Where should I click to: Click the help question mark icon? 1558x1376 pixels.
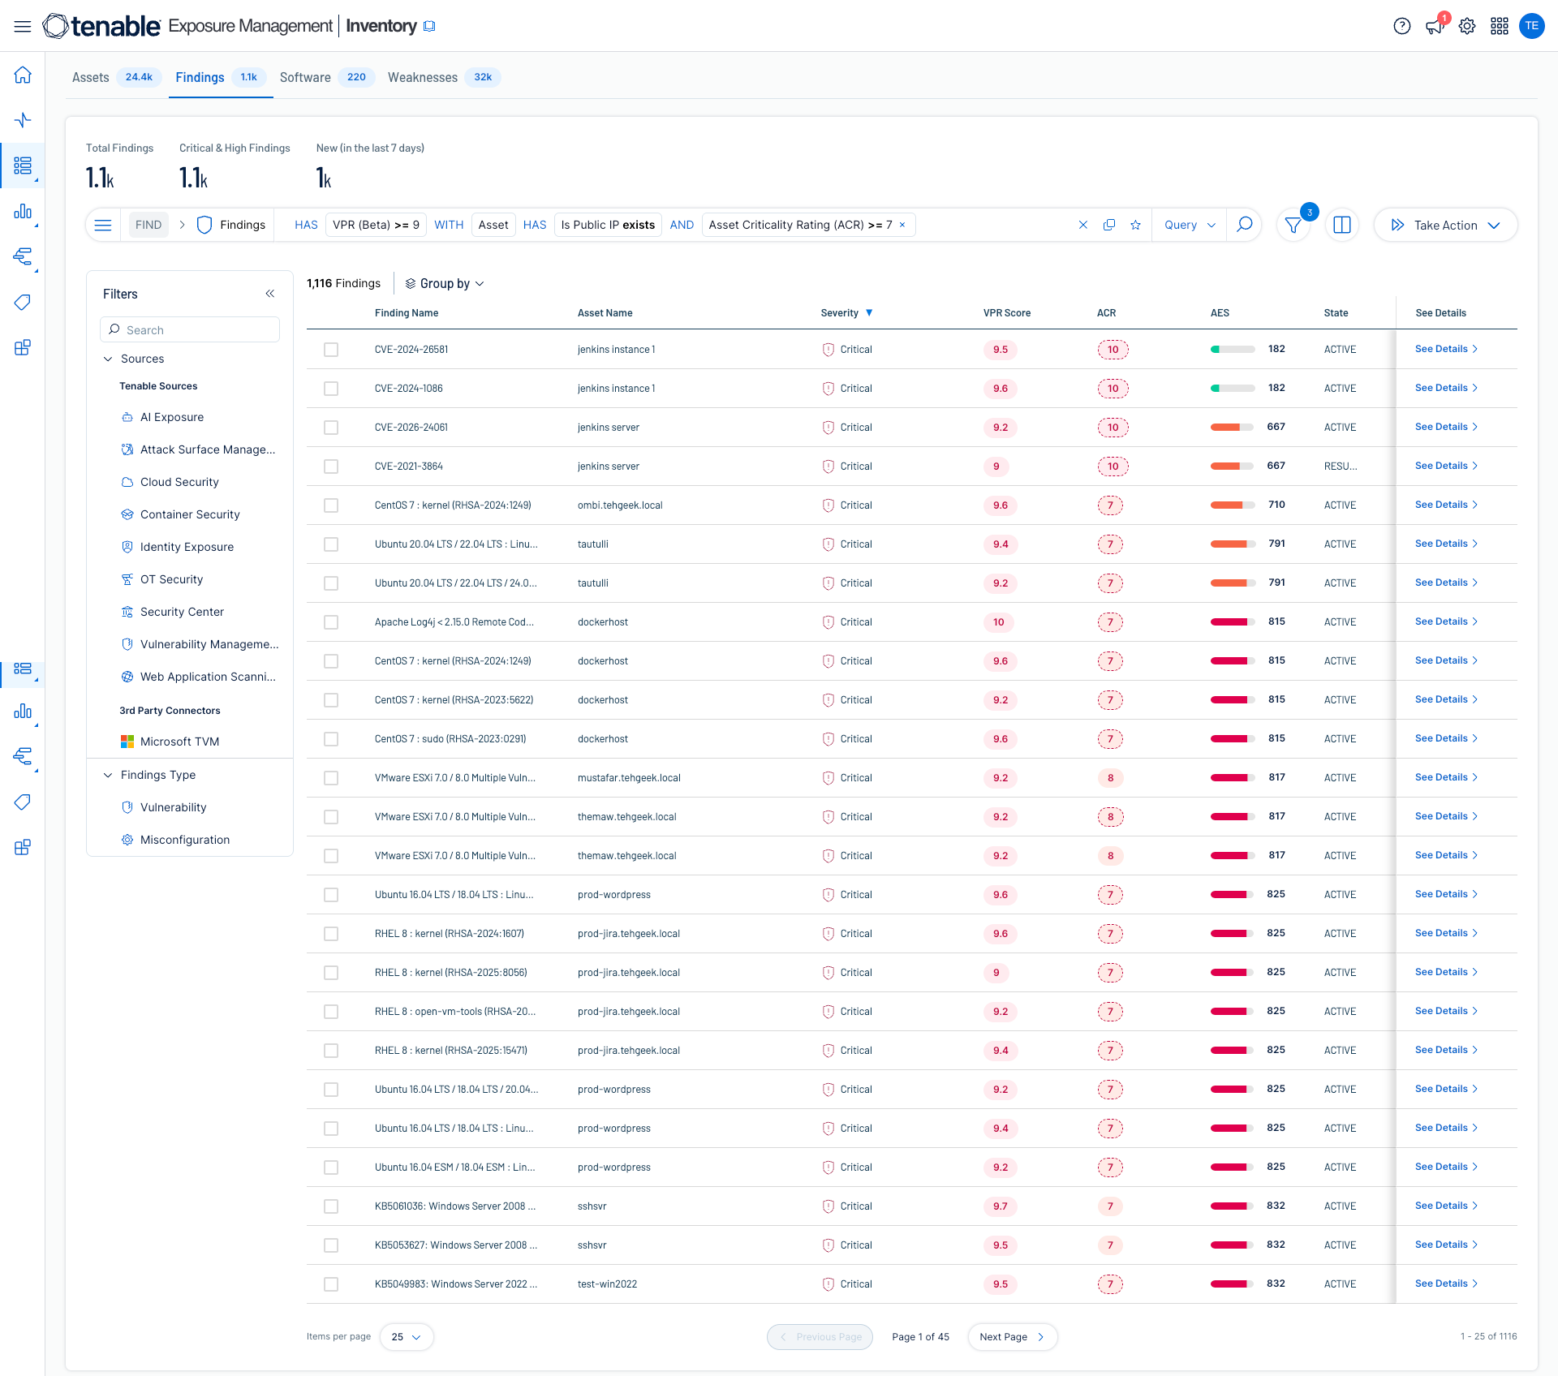(x=1401, y=26)
